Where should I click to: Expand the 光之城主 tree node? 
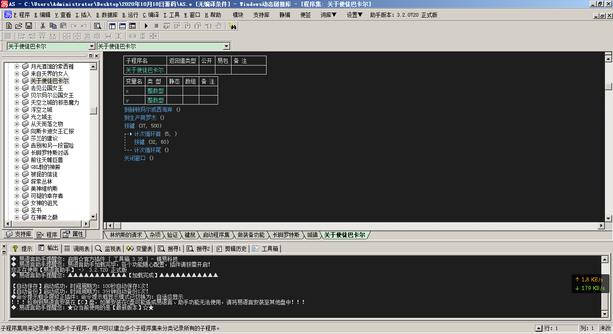coord(17,117)
